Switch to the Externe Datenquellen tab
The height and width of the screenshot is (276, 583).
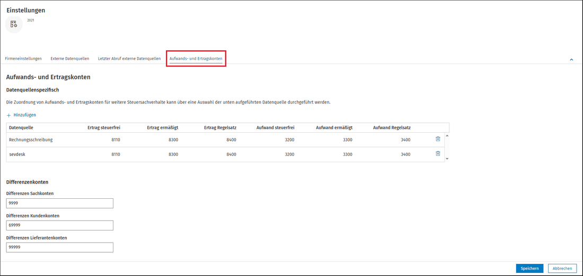tap(70, 59)
